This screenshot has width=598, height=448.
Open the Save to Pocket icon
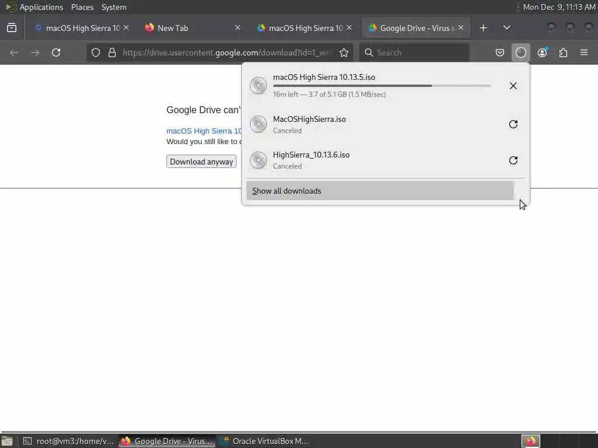tap(500, 52)
